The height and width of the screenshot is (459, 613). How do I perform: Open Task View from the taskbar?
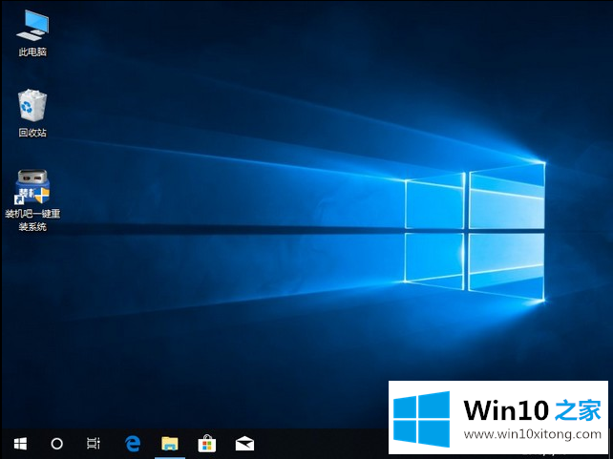(x=93, y=443)
